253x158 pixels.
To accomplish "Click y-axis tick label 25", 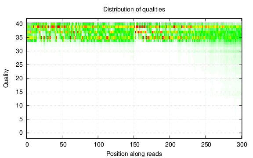I will click(19, 65).
